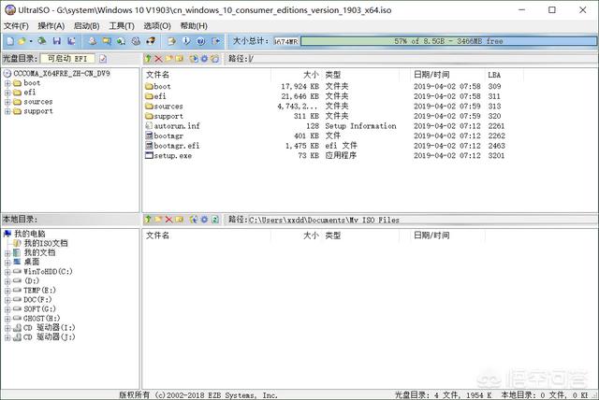The image size is (599, 400).
Task: Click the blue gear icon in local toolbar
Action: click(x=204, y=220)
